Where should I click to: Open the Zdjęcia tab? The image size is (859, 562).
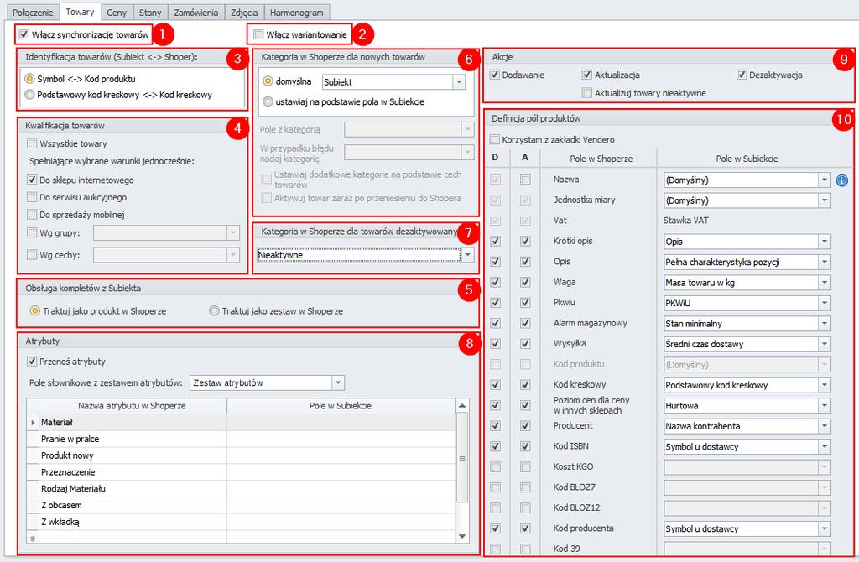[244, 12]
